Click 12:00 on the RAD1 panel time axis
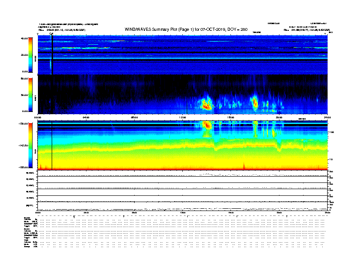 (x=183, y=117)
